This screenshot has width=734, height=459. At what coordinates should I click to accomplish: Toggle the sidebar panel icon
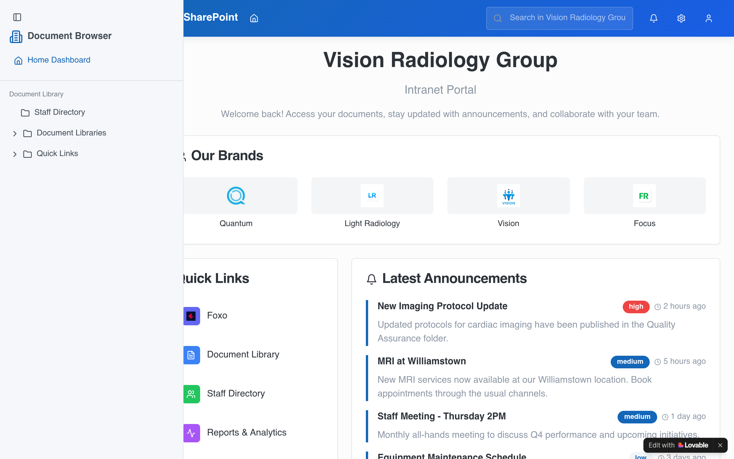pyautogui.click(x=17, y=17)
